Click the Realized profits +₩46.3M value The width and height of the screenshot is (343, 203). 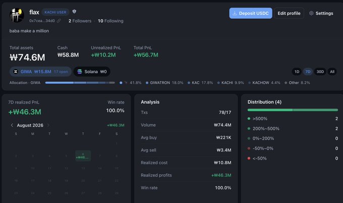pos(221,175)
